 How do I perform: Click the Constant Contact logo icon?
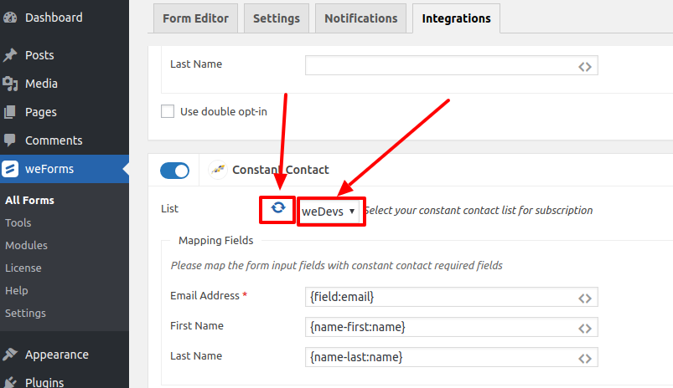(x=218, y=170)
